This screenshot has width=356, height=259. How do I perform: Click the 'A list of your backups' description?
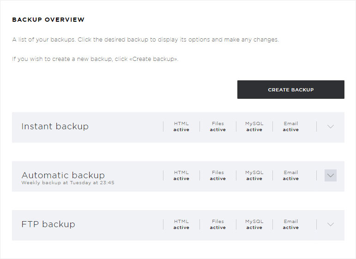click(x=145, y=40)
